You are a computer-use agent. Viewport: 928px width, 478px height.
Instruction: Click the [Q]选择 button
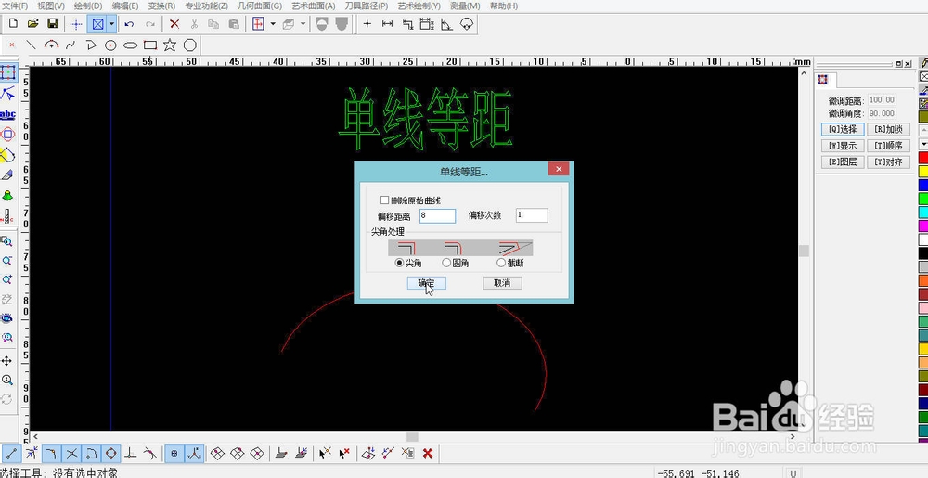[x=844, y=129]
